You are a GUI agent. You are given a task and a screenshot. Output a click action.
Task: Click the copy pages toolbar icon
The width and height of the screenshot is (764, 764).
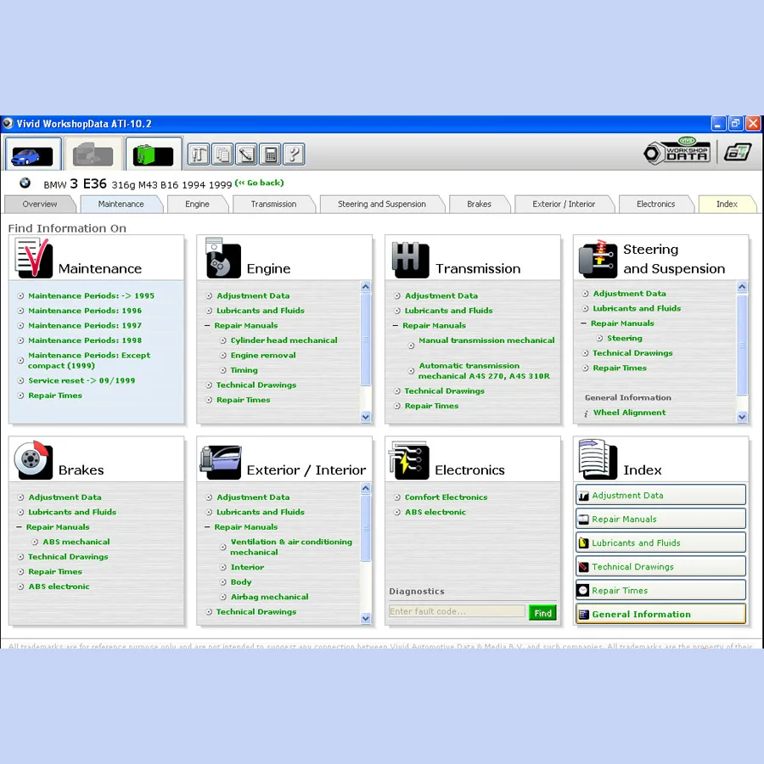[x=222, y=154]
